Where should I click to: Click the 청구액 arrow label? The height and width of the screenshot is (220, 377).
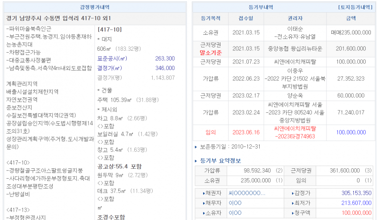(x=295, y=213)
